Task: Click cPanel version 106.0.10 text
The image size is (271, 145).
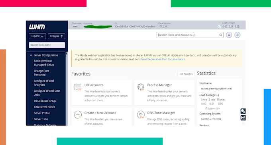Action: [163, 27]
